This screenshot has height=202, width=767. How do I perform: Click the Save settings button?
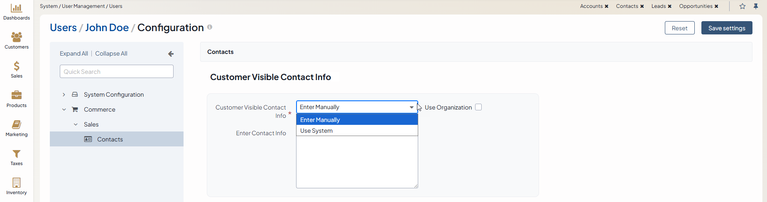click(727, 28)
